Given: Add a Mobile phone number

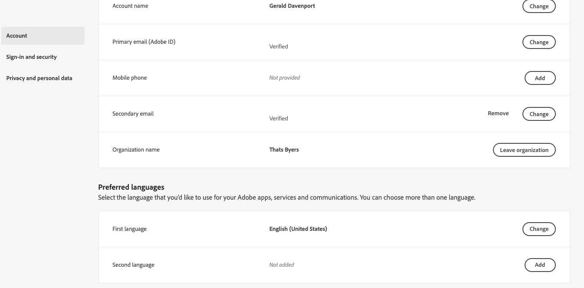Looking at the screenshot, I should point(540,78).
